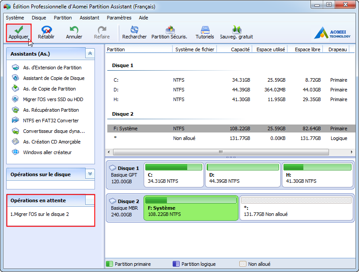
Task: Click the 364.02MB used space cell
Action: click(x=275, y=90)
